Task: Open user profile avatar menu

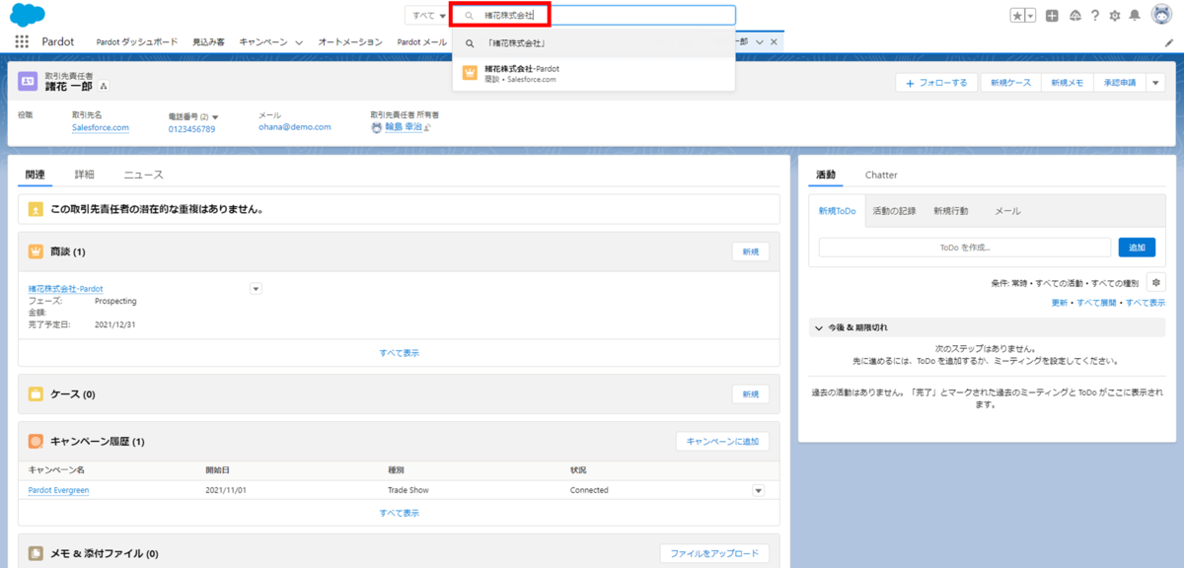Action: 1161,15
